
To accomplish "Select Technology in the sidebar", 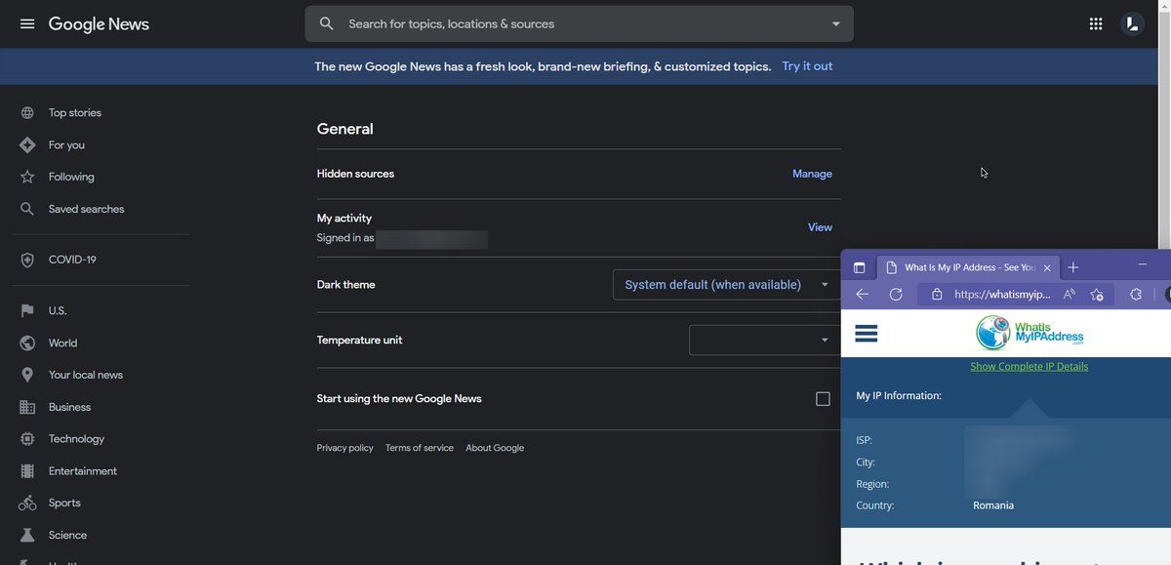I will point(76,439).
